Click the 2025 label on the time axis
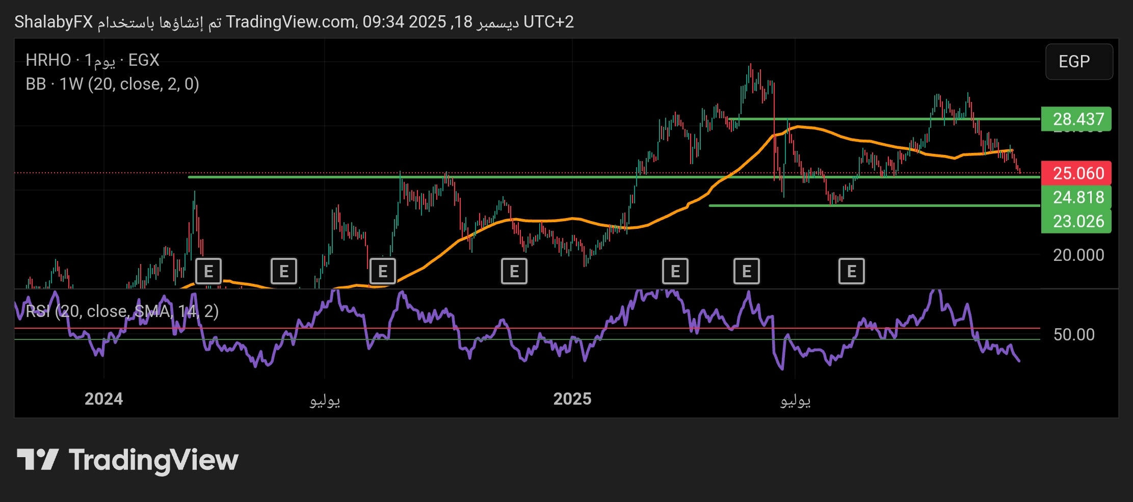The image size is (1133, 502). [x=572, y=399]
